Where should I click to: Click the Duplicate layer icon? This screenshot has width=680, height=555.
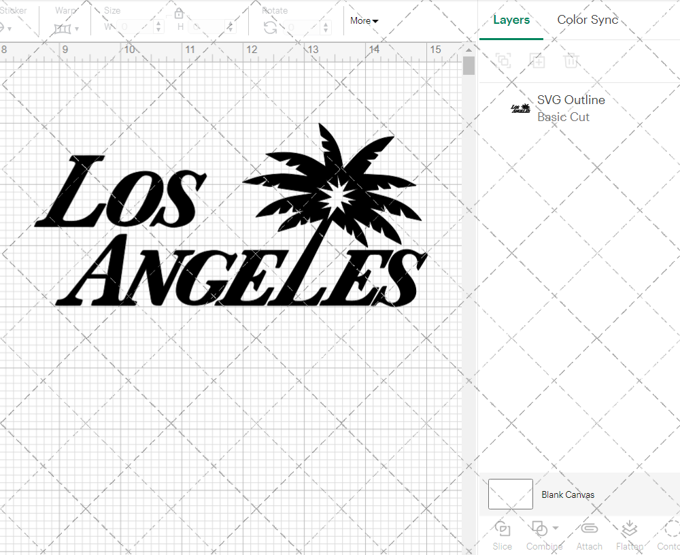(537, 61)
